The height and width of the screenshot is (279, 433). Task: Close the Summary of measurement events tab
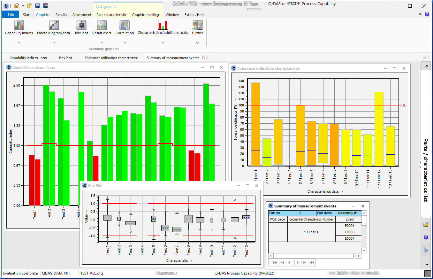point(203,58)
